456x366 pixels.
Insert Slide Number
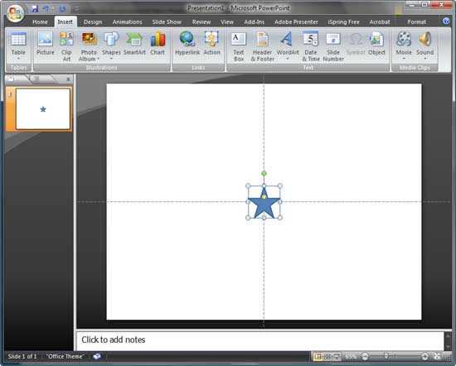click(x=333, y=46)
